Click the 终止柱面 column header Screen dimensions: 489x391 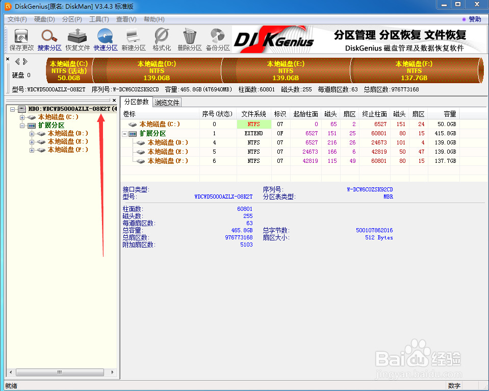click(375, 114)
